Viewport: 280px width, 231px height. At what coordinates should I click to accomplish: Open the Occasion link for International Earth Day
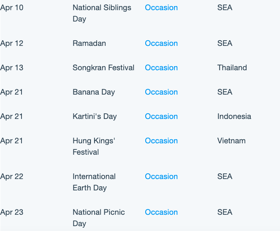161,177
